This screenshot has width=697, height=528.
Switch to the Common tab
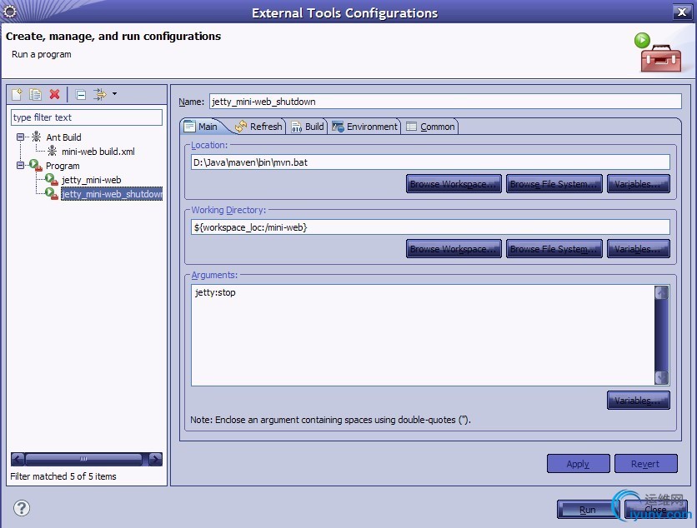(x=430, y=127)
